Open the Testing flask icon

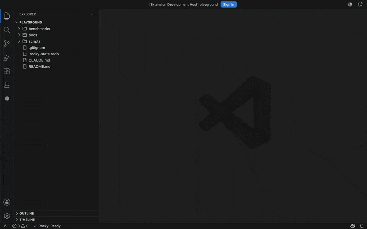[7, 85]
